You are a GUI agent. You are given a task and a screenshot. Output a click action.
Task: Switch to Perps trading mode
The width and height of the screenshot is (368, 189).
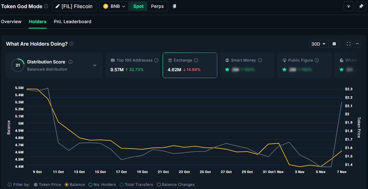(x=157, y=6)
